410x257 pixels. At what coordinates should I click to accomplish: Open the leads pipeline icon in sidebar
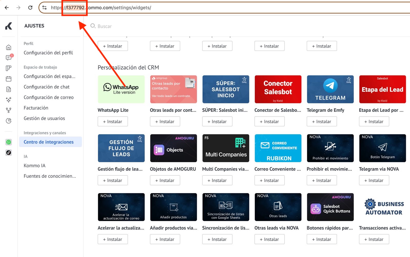[x=9, y=68]
